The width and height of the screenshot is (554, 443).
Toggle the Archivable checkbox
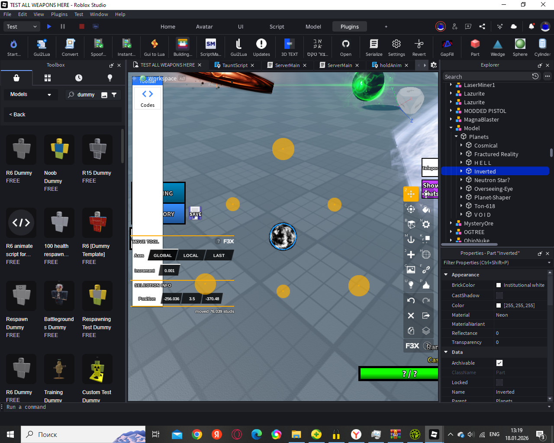[x=499, y=363]
